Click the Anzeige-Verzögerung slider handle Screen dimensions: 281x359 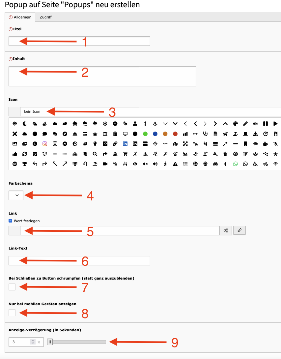[50, 342]
